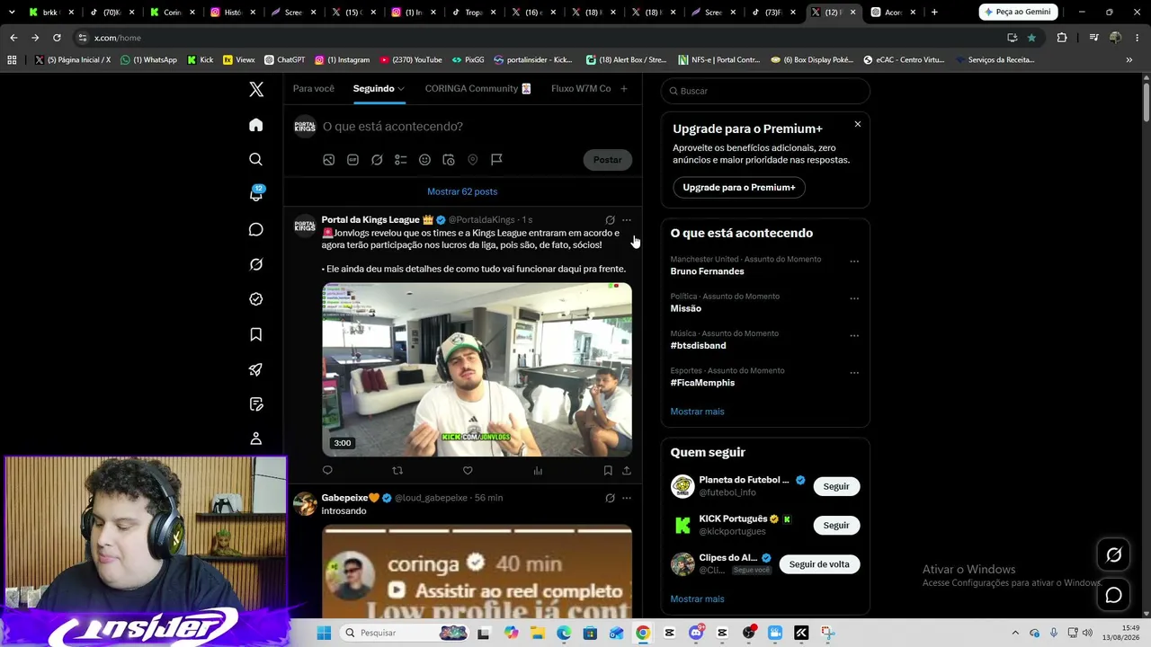
Task: Show the 62 new posts
Action: point(462,191)
